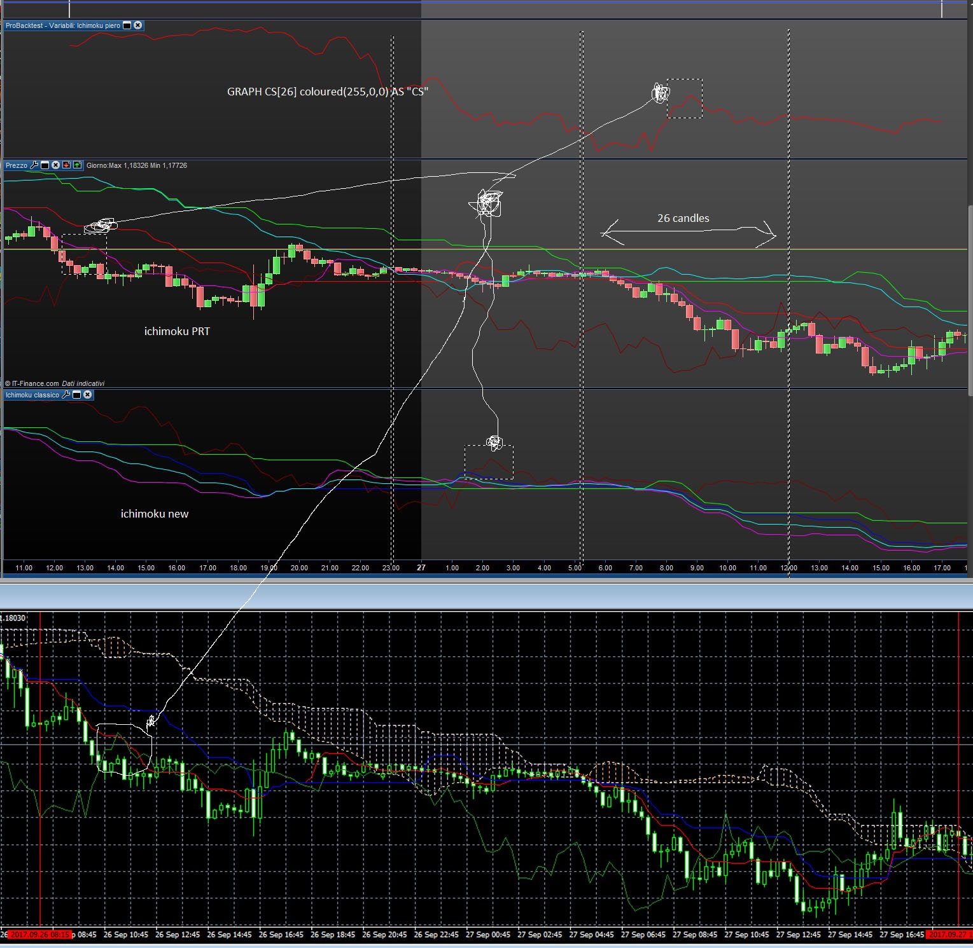Click the IT-Finance.com copyright link
The width and height of the screenshot is (973, 948).
pyautogui.click(x=35, y=383)
